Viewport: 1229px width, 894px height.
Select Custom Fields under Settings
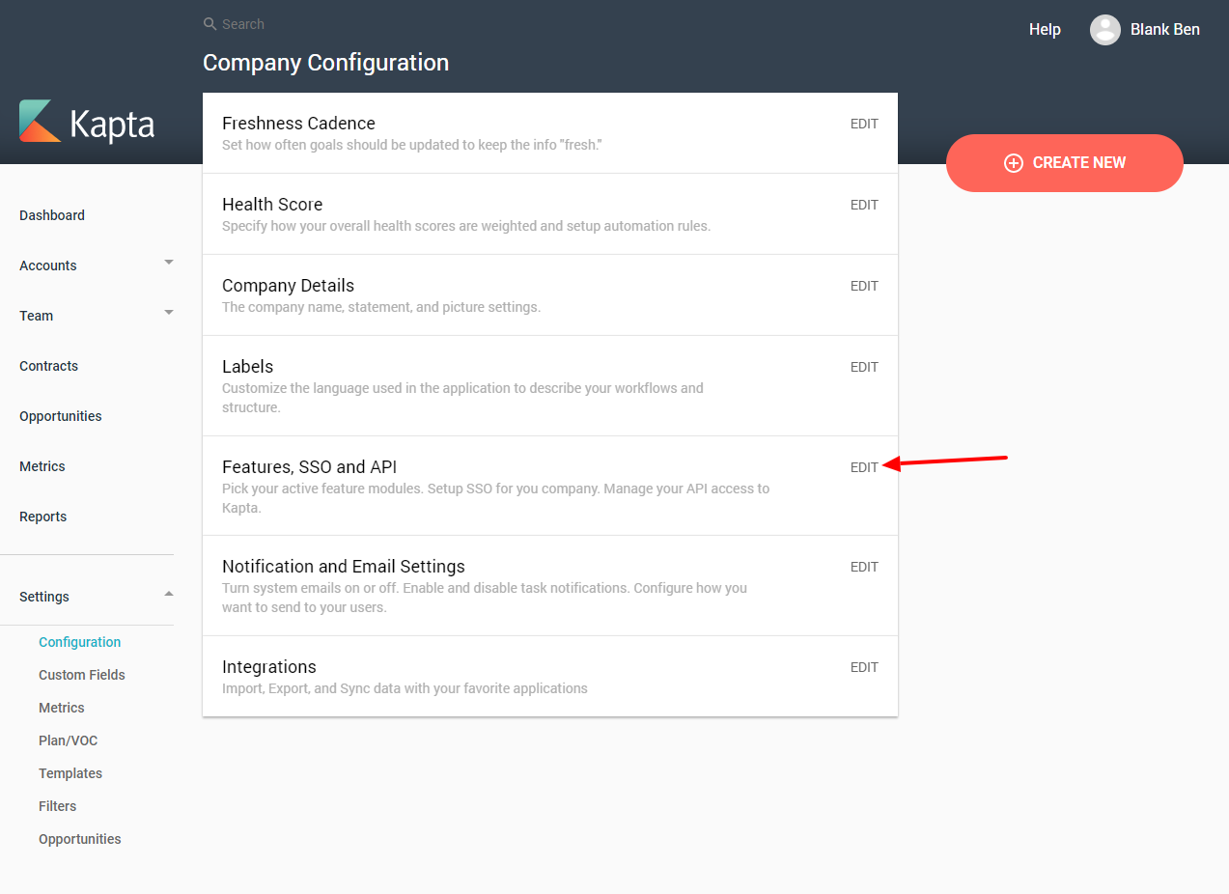click(81, 674)
